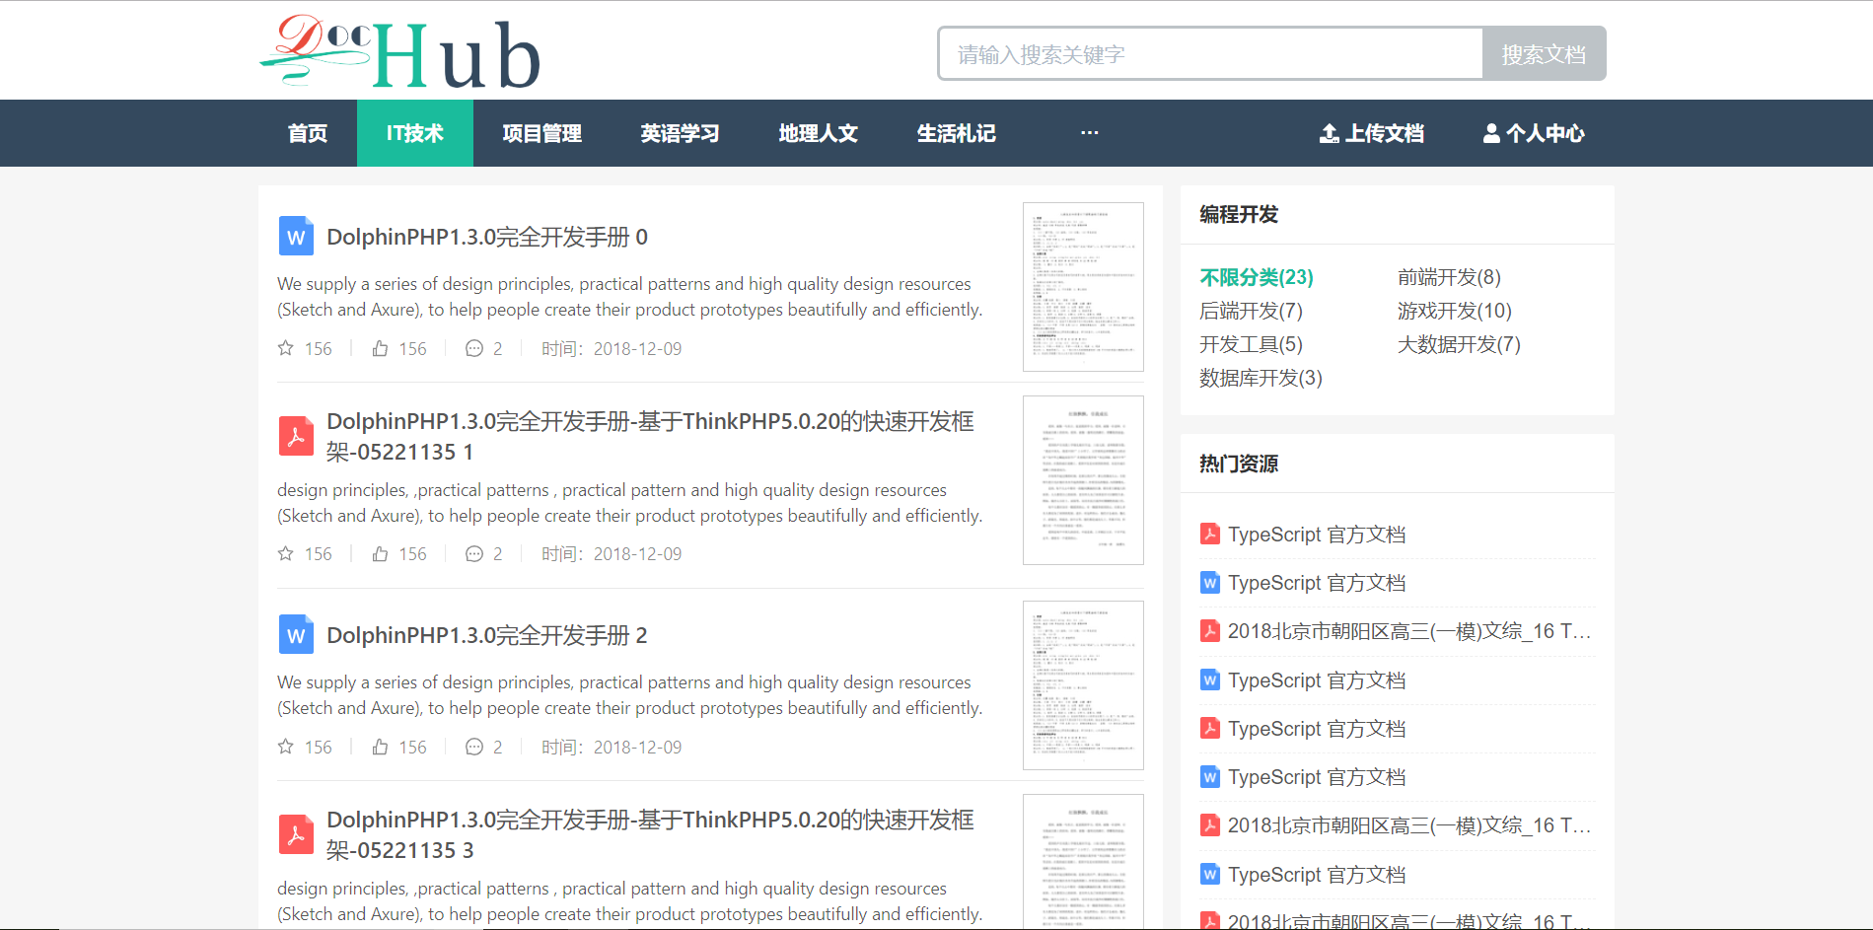Open comments on DolphinPHP1.3.0完全开发手册 0
This screenshot has width=1873, height=930.
pos(474,348)
